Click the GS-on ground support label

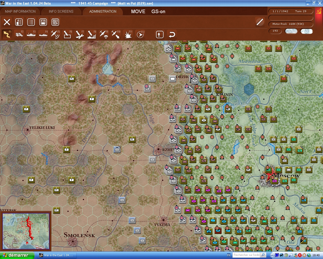[x=158, y=11]
